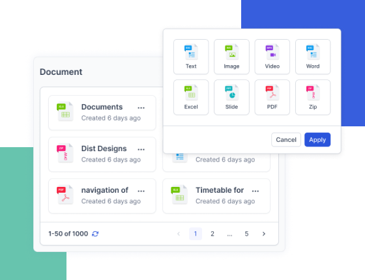Select the Slide file type tile

tap(231, 97)
